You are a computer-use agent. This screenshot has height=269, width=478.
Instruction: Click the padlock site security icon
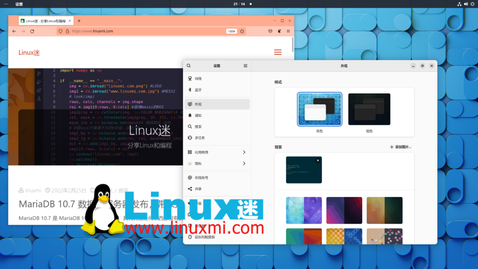67,31
